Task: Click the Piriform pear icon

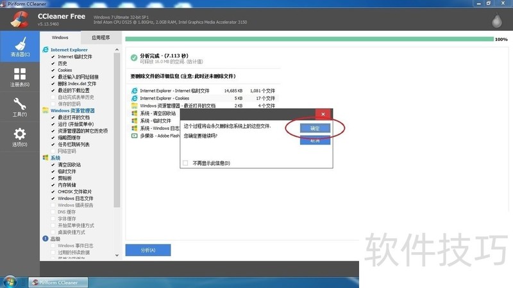Action: 497,20
